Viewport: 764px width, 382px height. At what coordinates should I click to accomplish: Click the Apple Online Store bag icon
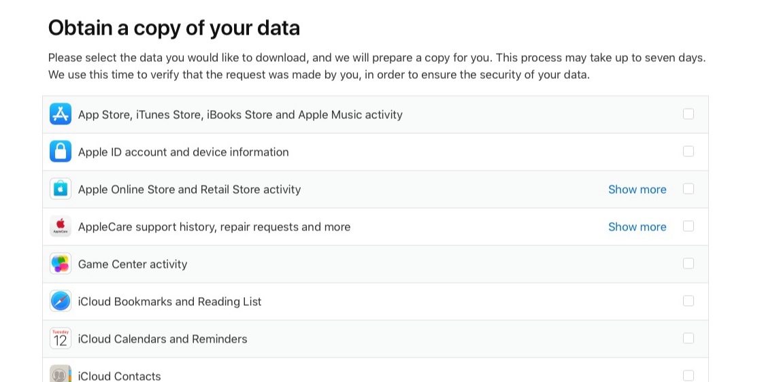[61, 189]
